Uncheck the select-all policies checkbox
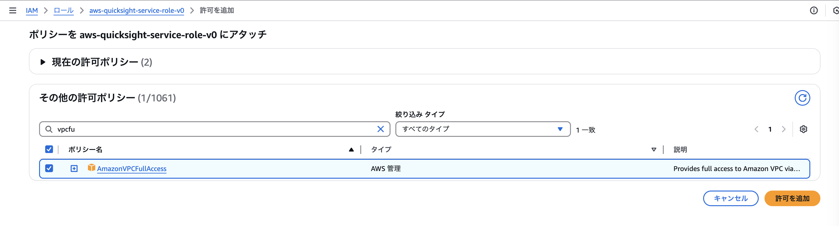839x226 pixels. (x=49, y=149)
